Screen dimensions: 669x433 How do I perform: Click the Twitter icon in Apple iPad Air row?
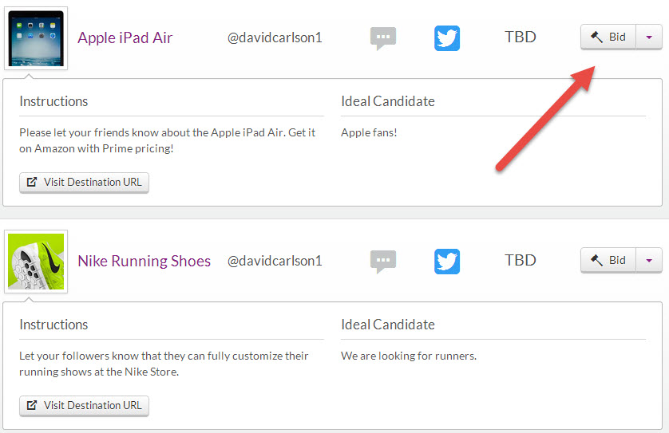pos(447,38)
